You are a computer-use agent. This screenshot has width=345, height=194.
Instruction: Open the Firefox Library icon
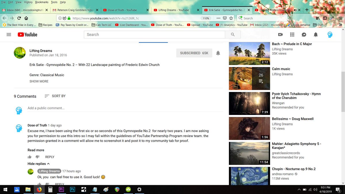[x=318, y=18]
